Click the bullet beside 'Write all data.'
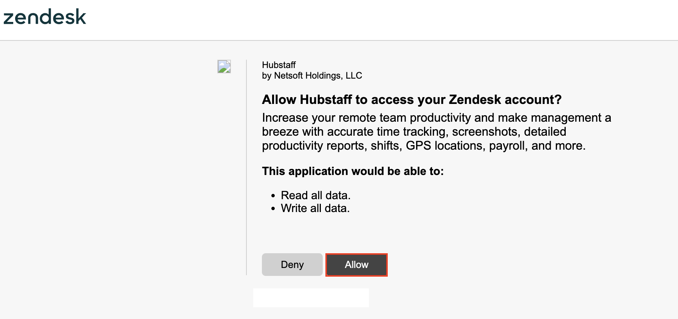Screen dimensions: 678x319 pos(273,209)
